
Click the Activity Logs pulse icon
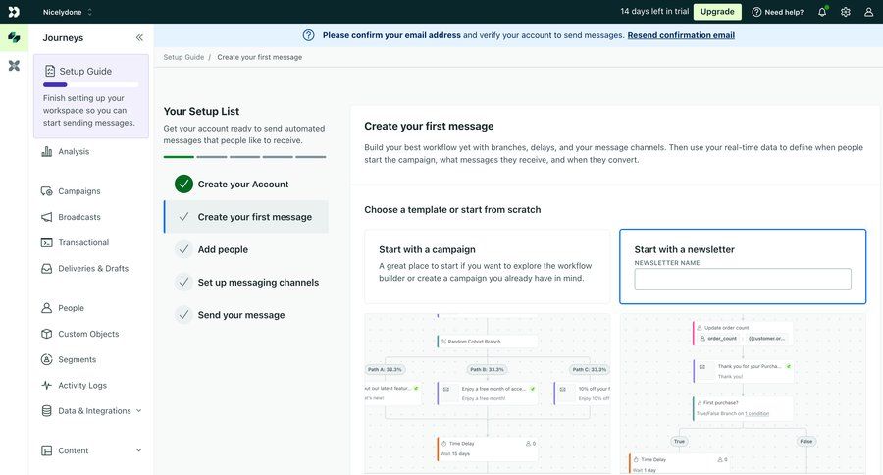[47, 386]
